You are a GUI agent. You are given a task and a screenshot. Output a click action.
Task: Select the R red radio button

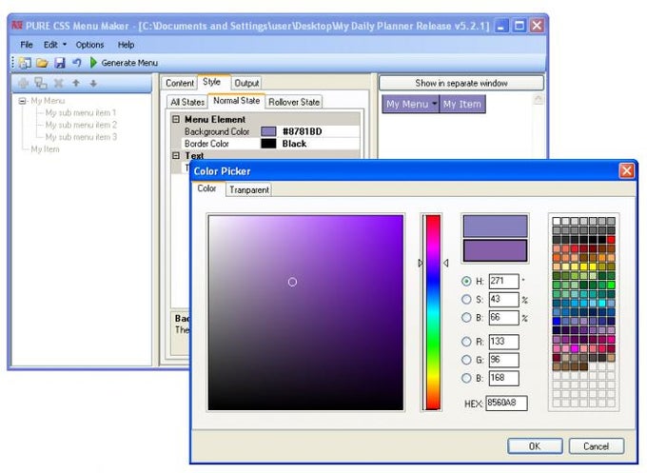pyautogui.click(x=466, y=342)
